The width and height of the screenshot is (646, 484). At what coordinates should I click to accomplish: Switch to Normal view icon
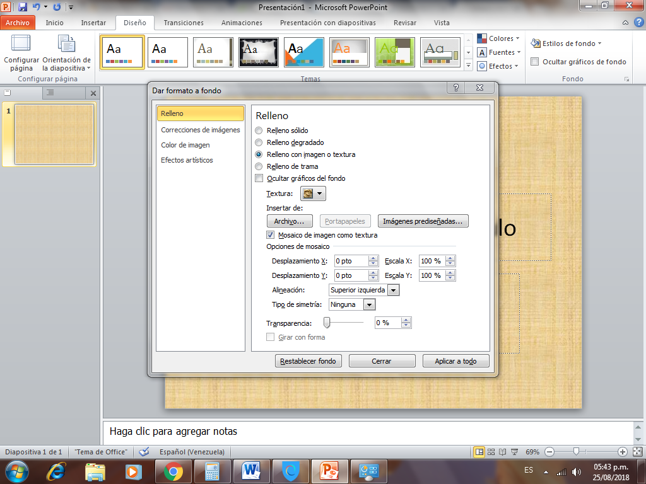[x=479, y=452]
